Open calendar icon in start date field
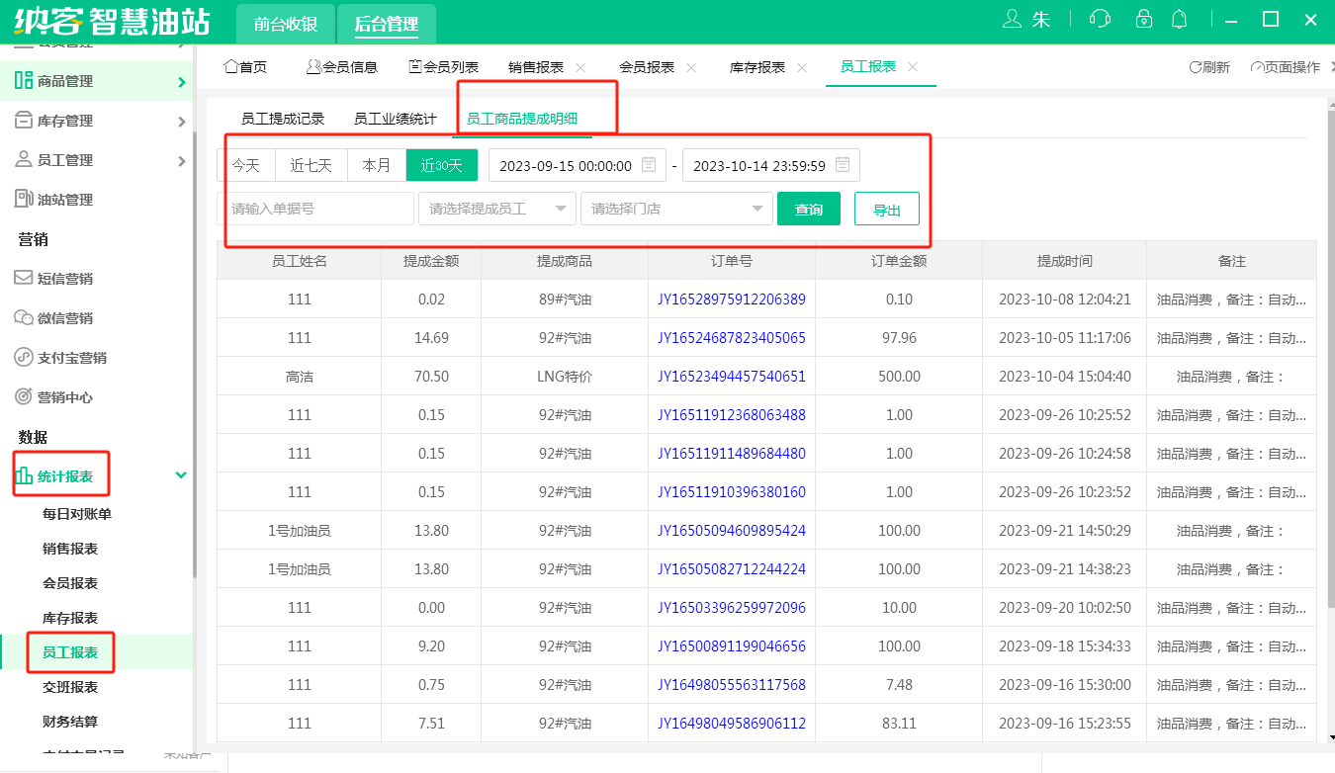This screenshot has height=773, width=1335. pos(649,165)
